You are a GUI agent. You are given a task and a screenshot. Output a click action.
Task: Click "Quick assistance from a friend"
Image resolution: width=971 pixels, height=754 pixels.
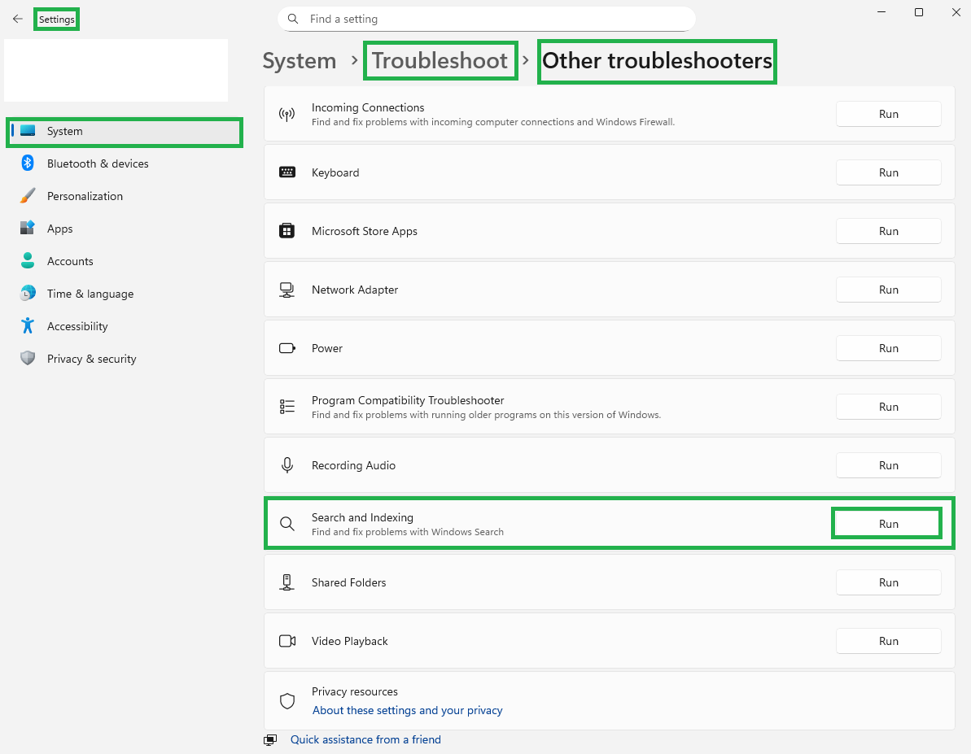coord(365,739)
